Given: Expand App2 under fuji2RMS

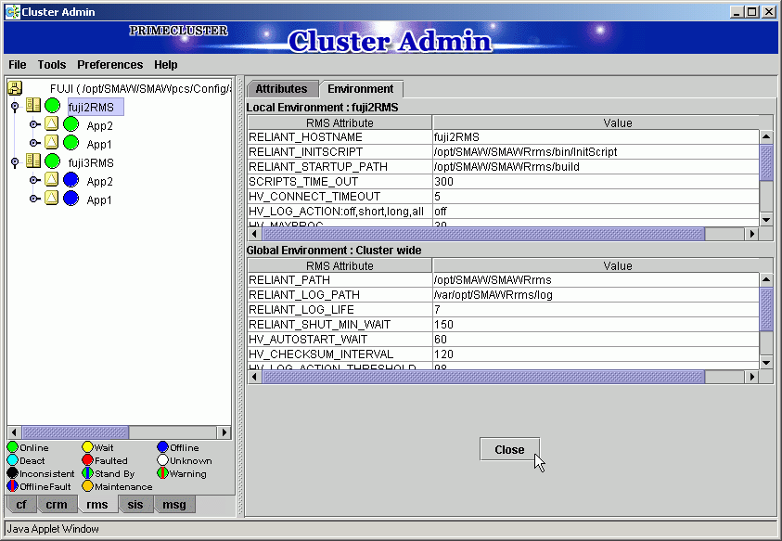Looking at the screenshot, I should pyautogui.click(x=34, y=124).
